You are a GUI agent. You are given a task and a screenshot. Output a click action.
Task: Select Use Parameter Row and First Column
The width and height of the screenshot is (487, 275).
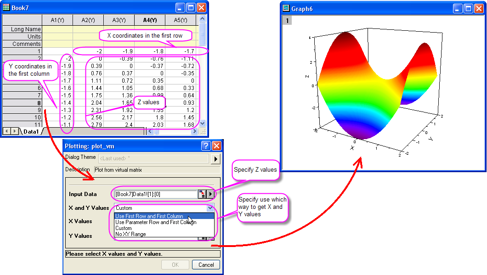tap(164, 222)
